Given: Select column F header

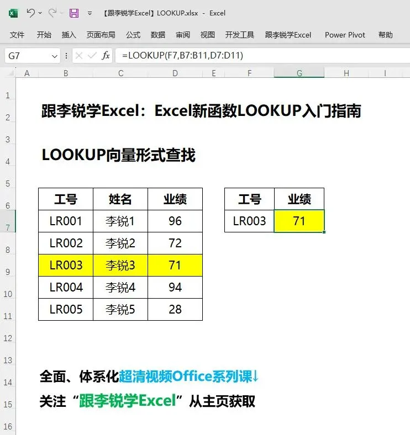Looking at the screenshot, I should 249,73.
